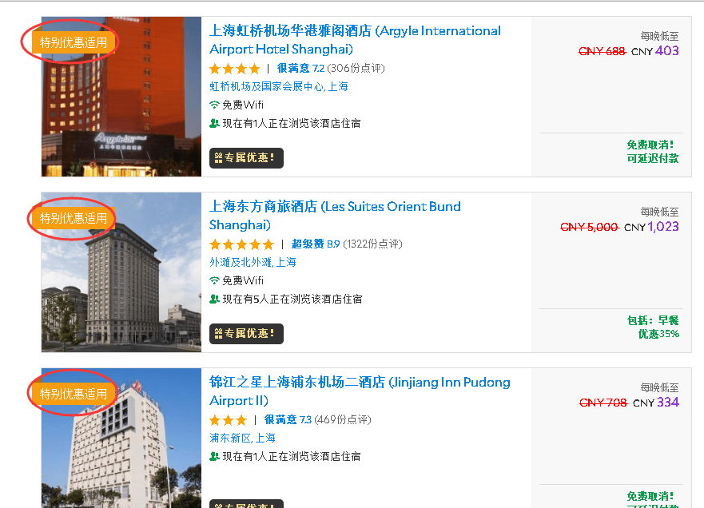Click the five-star rating of Les Suites
This screenshot has height=508, width=704.
tap(241, 244)
